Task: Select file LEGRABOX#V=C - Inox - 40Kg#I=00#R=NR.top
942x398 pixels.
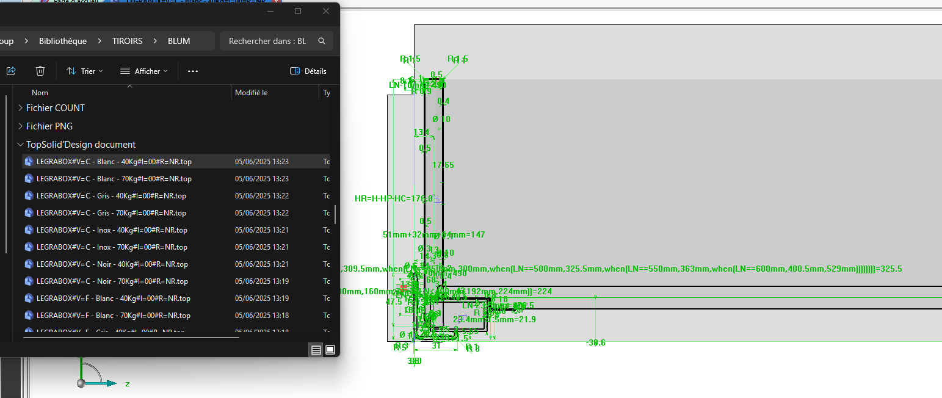Action: coord(112,230)
